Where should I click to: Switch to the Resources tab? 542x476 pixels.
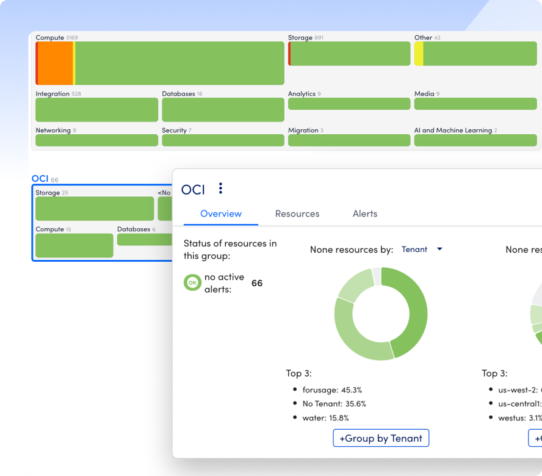[297, 214]
